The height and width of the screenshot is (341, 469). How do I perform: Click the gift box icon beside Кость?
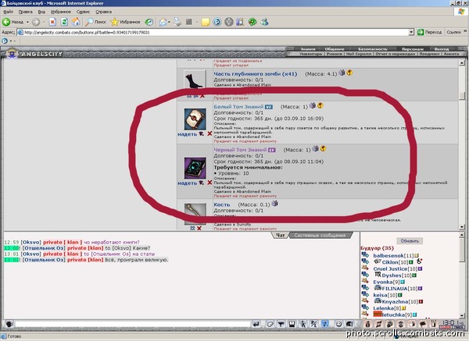point(274,204)
